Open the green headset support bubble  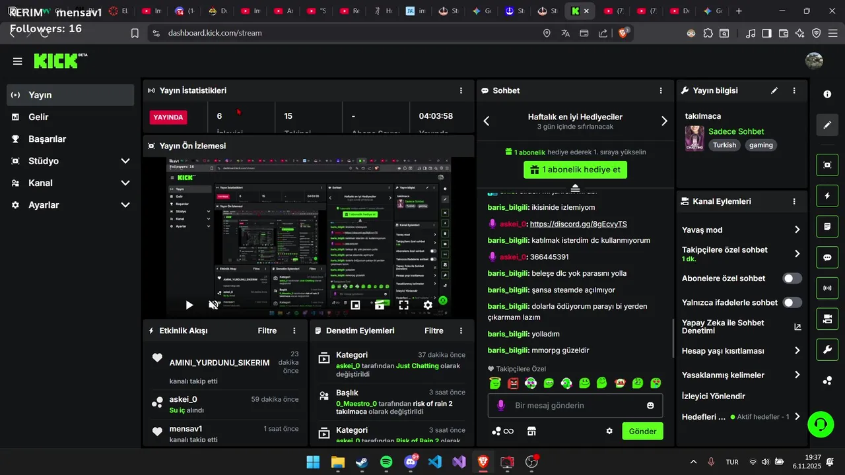pyautogui.click(x=821, y=424)
